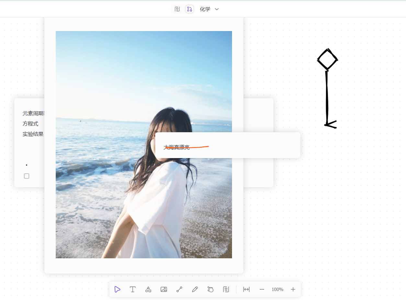Click the 化学 document title
Screen dimensions: 406x300
205,9
